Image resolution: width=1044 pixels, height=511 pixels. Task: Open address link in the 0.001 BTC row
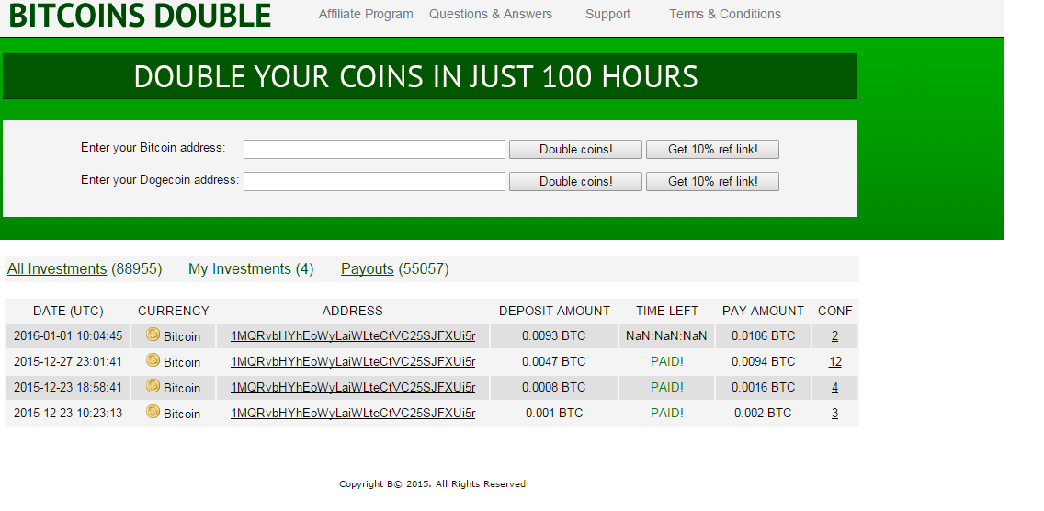point(353,413)
